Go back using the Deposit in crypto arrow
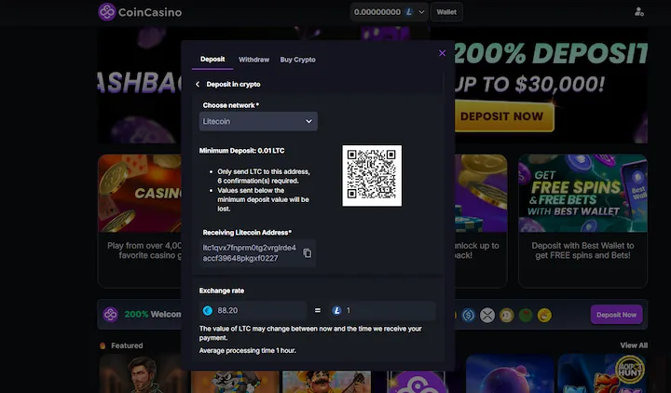Image resolution: width=671 pixels, height=393 pixels. coord(198,85)
